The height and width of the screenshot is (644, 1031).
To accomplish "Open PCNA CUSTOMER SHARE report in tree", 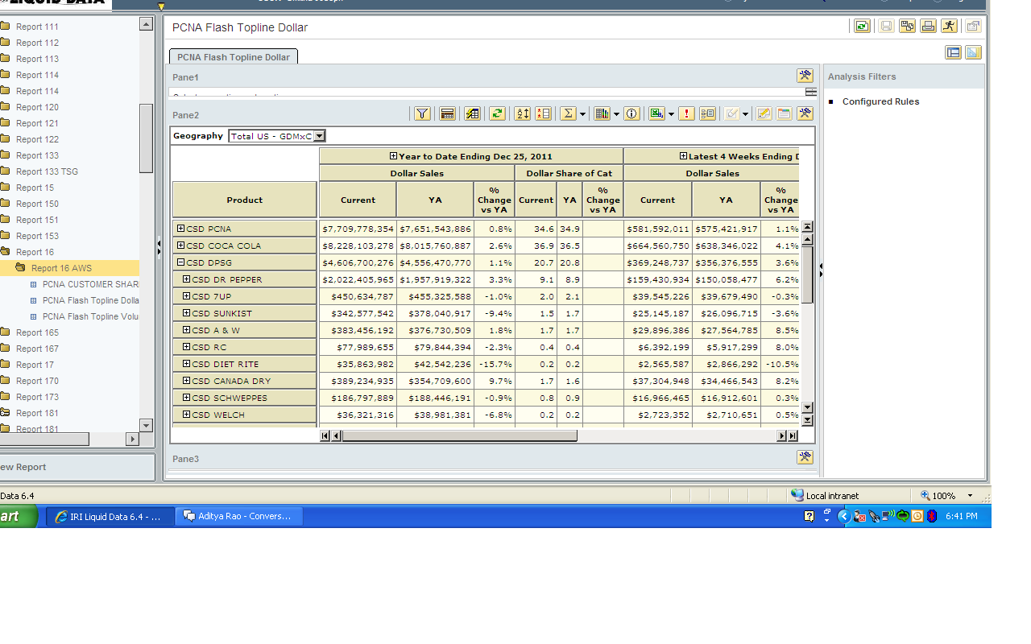I will [91, 284].
